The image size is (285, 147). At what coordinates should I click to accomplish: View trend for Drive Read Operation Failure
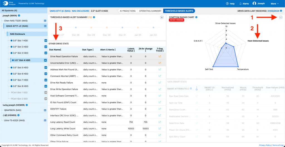[160, 56]
